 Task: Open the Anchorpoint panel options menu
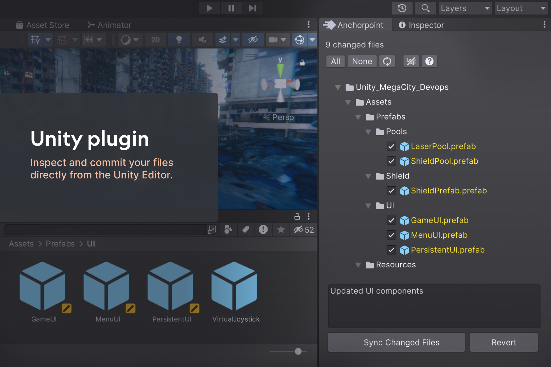point(544,25)
